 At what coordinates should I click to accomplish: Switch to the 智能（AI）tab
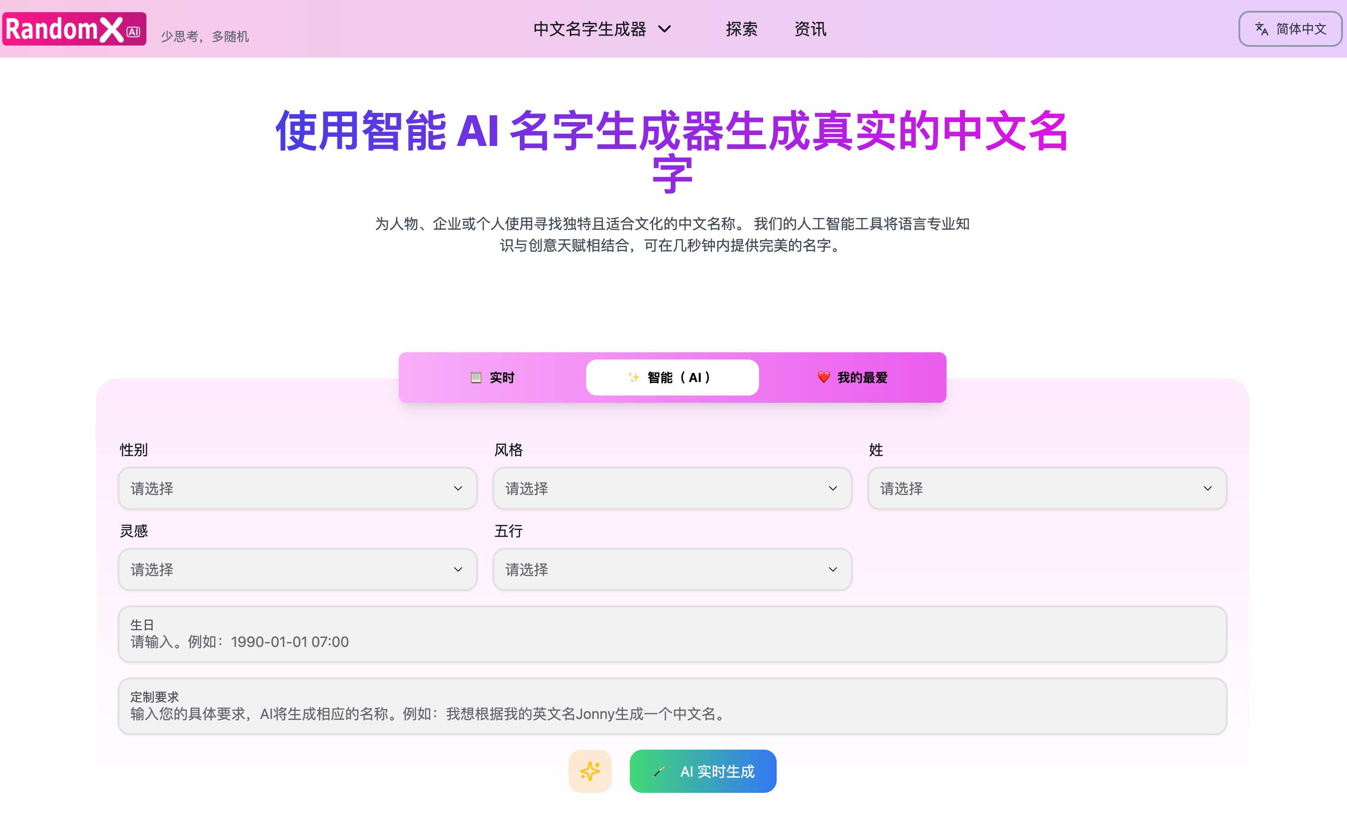pyautogui.click(x=673, y=378)
